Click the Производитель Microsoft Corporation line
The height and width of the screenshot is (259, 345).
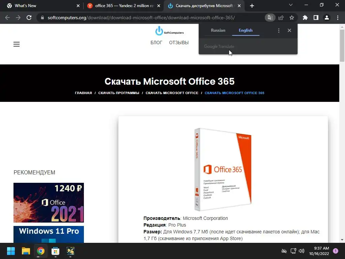coord(186,218)
